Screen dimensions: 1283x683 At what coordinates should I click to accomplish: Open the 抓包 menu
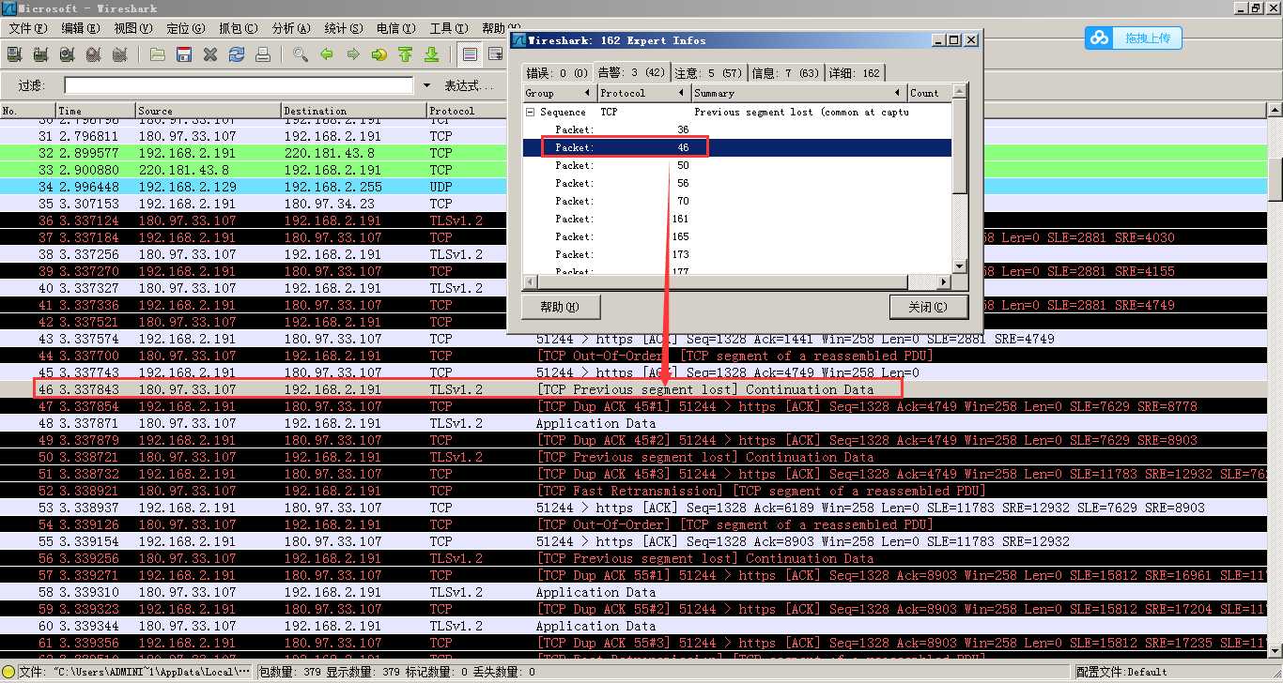239,28
